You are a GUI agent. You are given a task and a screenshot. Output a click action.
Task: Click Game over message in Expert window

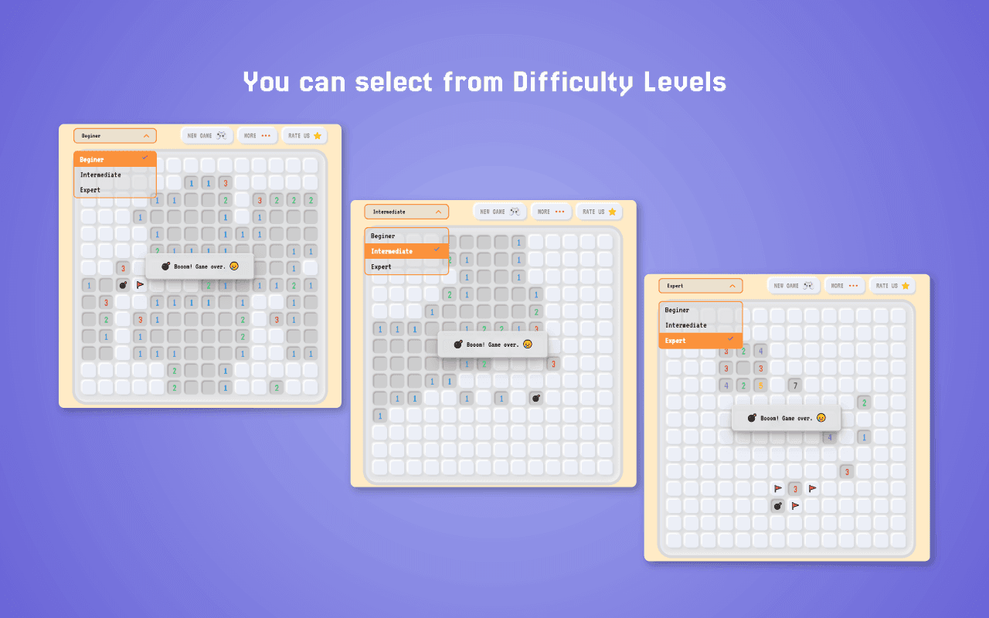(x=786, y=418)
